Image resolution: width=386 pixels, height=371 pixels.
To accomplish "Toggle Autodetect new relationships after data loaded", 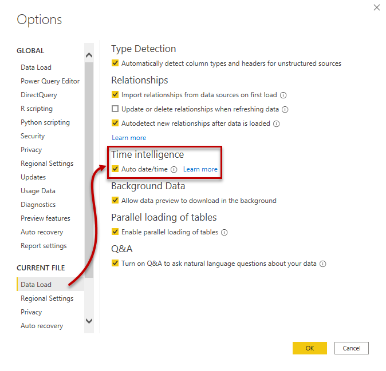I will (115, 123).
